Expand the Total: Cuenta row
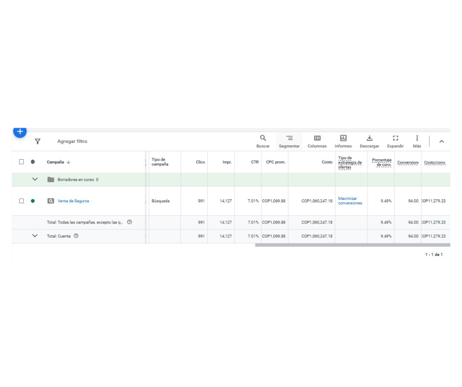Screen dimensions: 462x387 click(35, 236)
